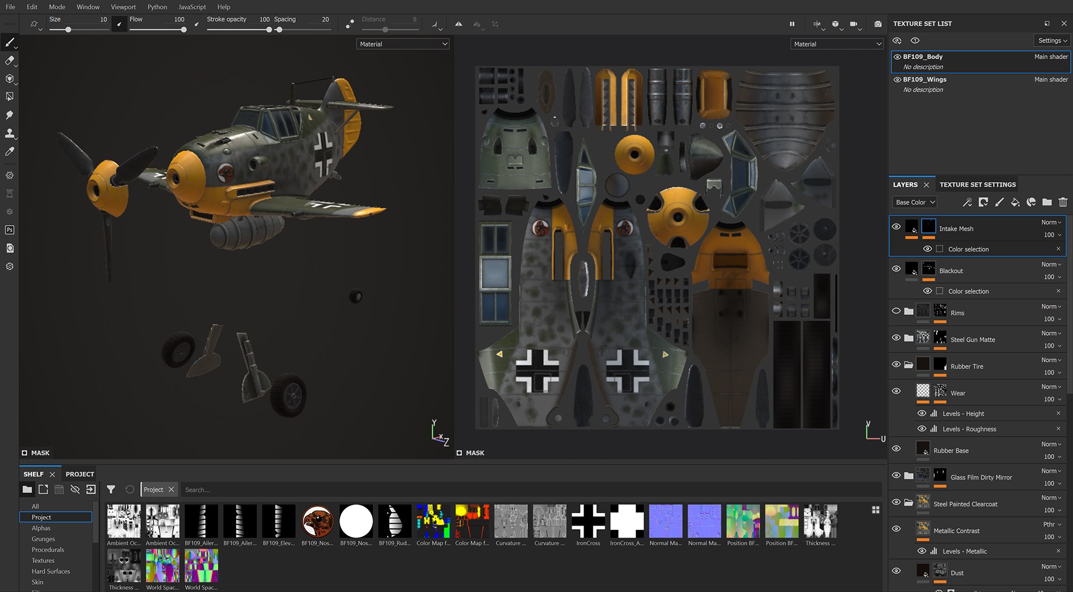
Task: Open the Python menu
Action: pos(157,7)
